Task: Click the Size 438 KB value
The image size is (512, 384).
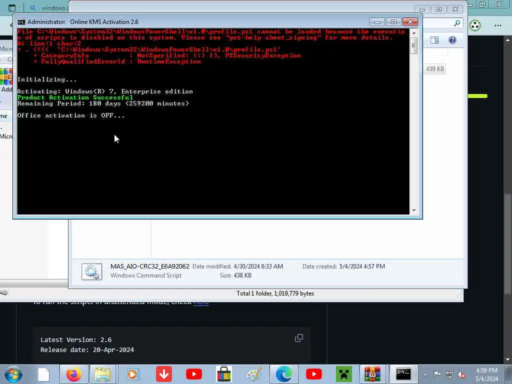Action: (x=242, y=275)
